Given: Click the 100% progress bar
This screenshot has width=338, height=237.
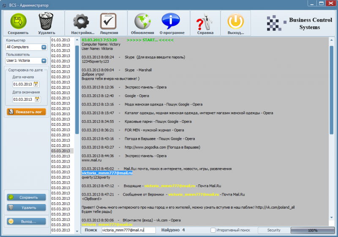Looking at the screenshot, I should pyautogui.click(x=312, y=230).
